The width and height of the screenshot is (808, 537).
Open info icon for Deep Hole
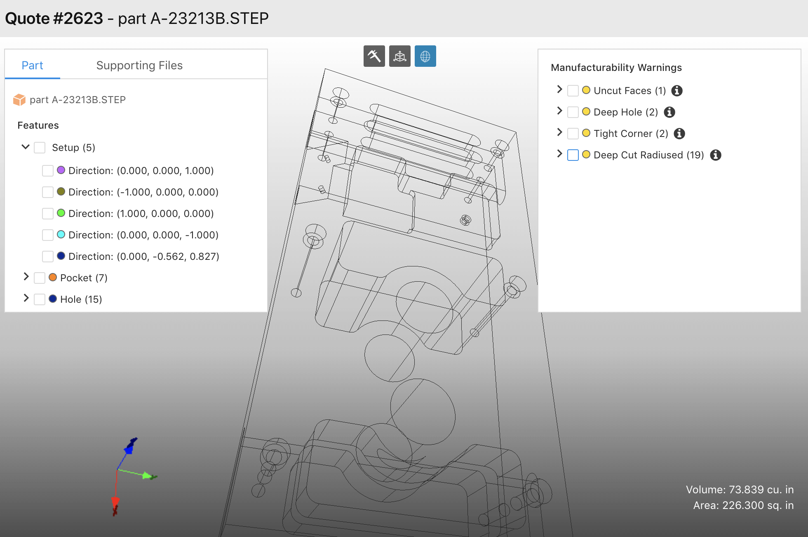pos(669,112)
